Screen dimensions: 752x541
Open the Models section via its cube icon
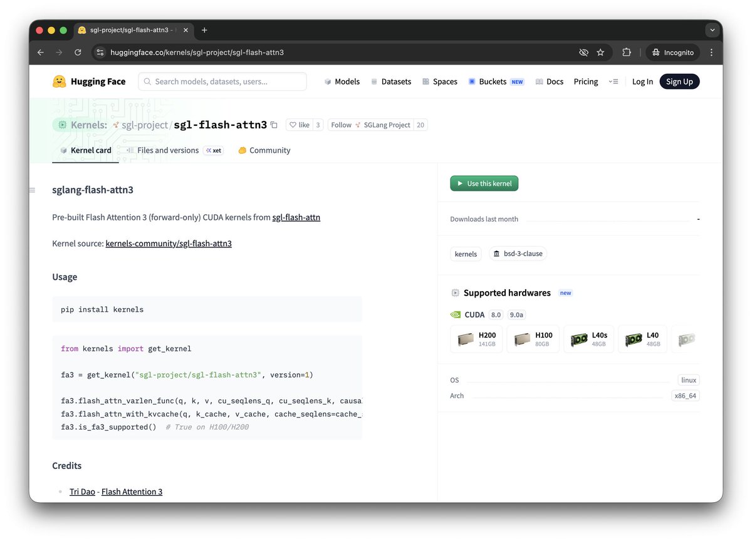(328, 81)
